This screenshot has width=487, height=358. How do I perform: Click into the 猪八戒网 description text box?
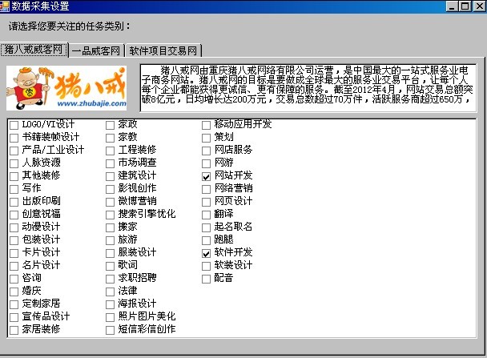[308, 88]
